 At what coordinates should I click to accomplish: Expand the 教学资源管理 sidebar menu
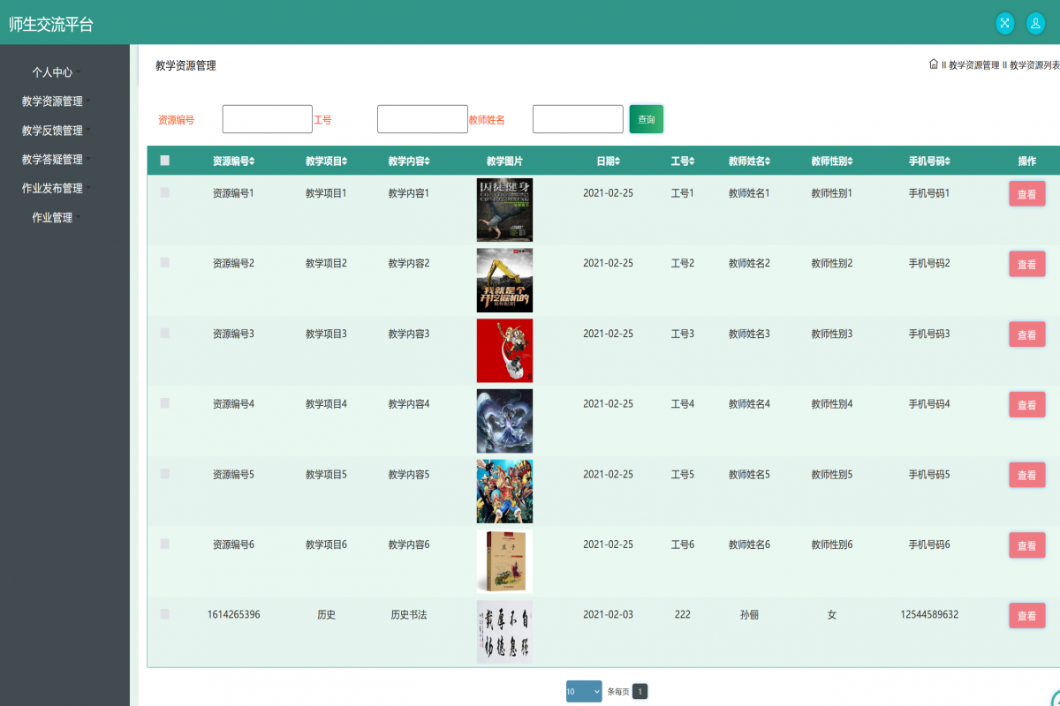53,101
